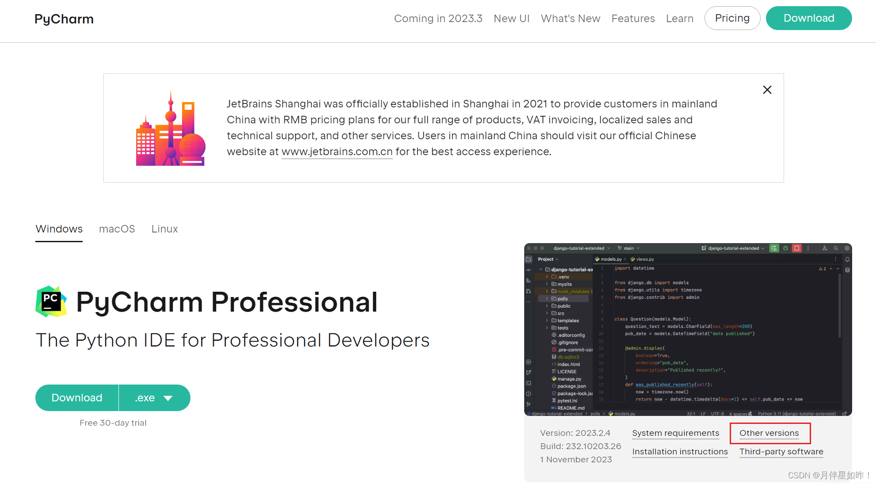Open System requirements link

coord(676,433)
